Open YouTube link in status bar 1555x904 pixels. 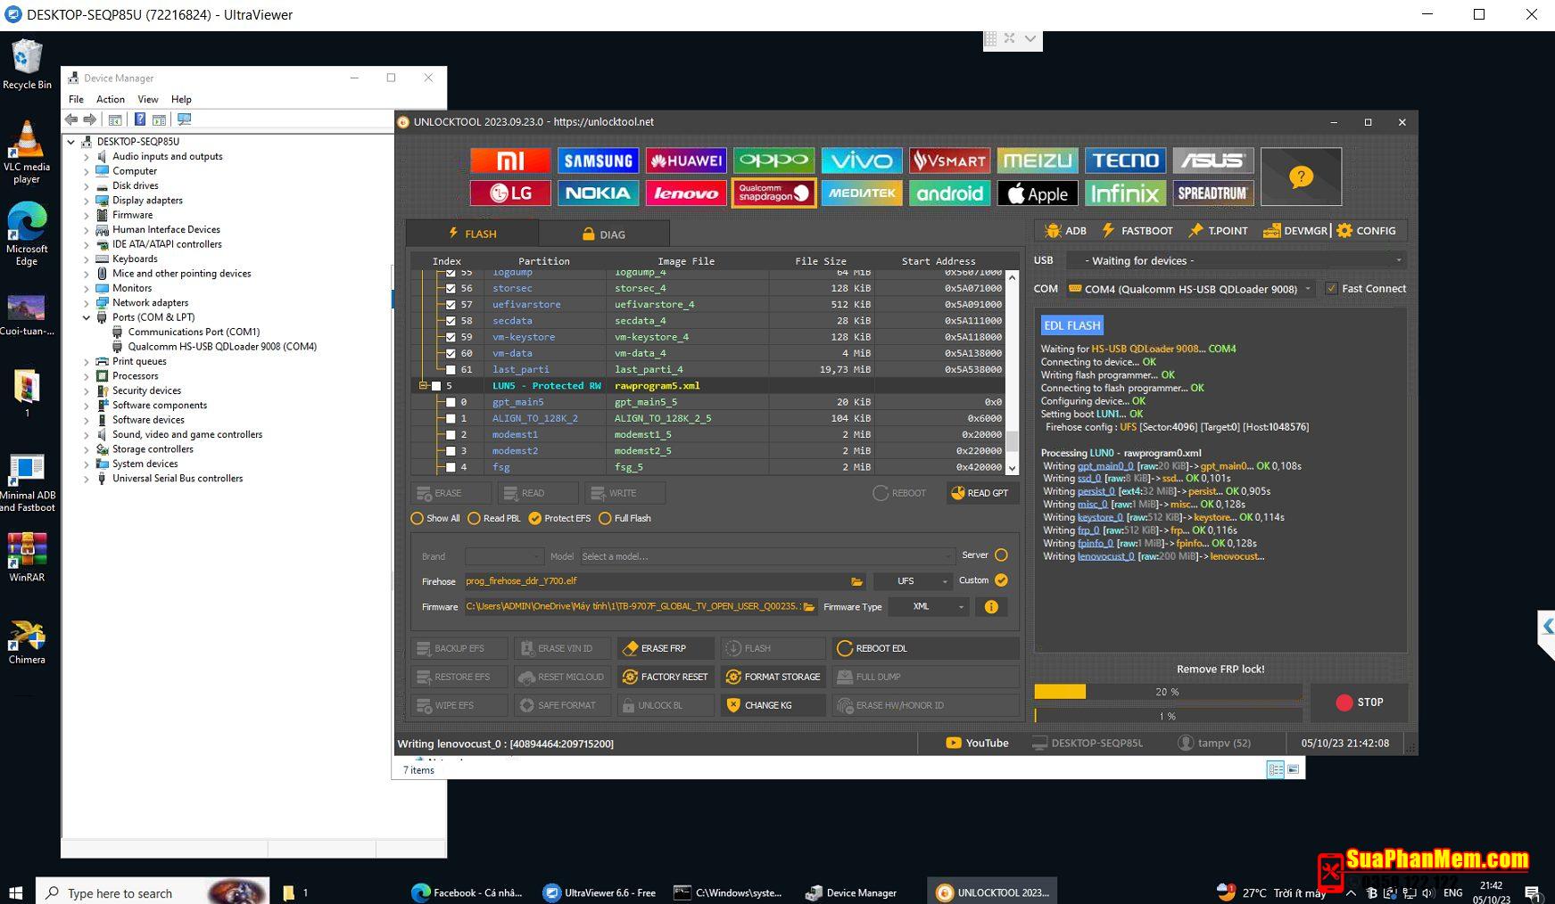coord(977,743)
